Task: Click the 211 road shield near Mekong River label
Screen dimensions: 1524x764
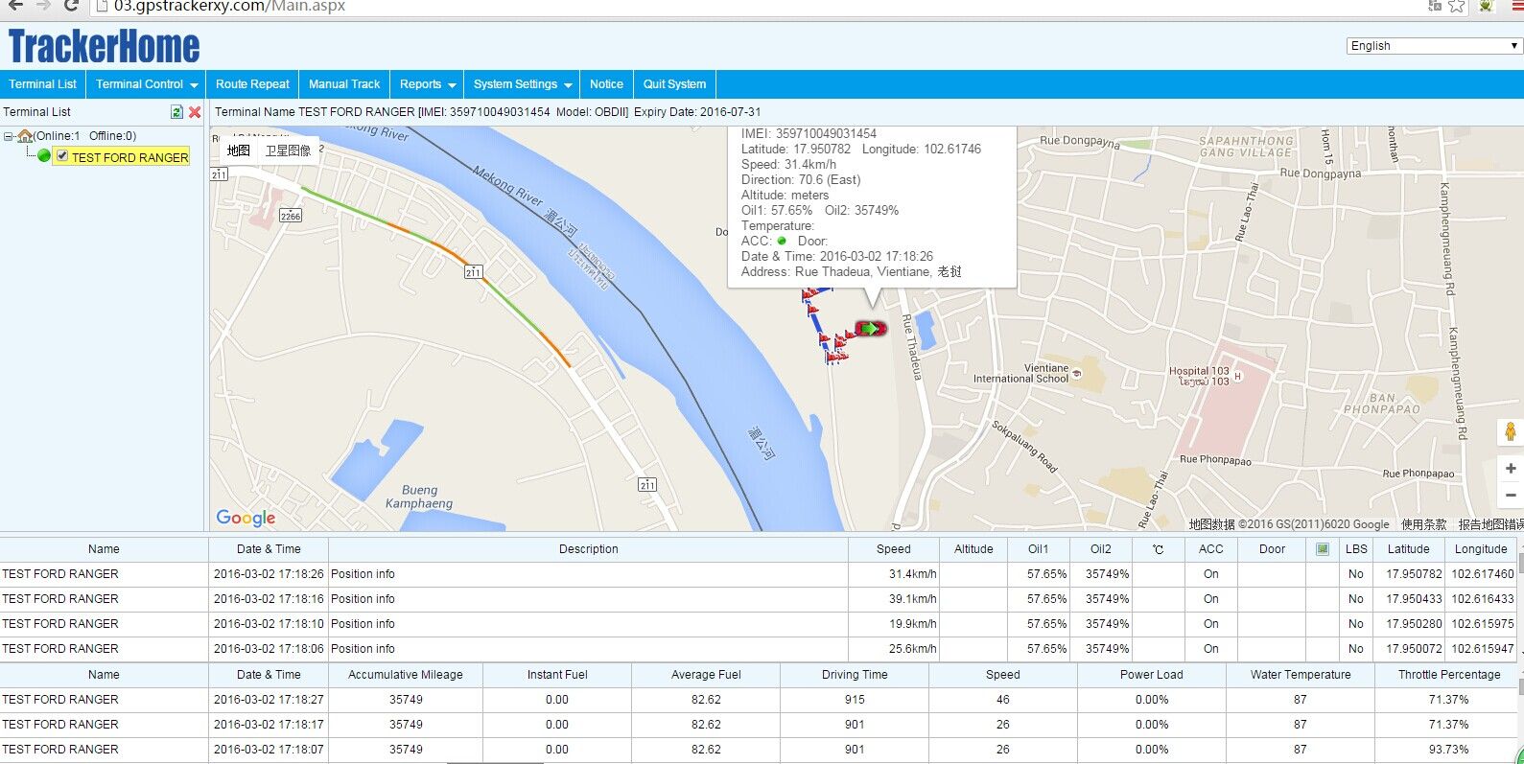Action: point(473,272)
